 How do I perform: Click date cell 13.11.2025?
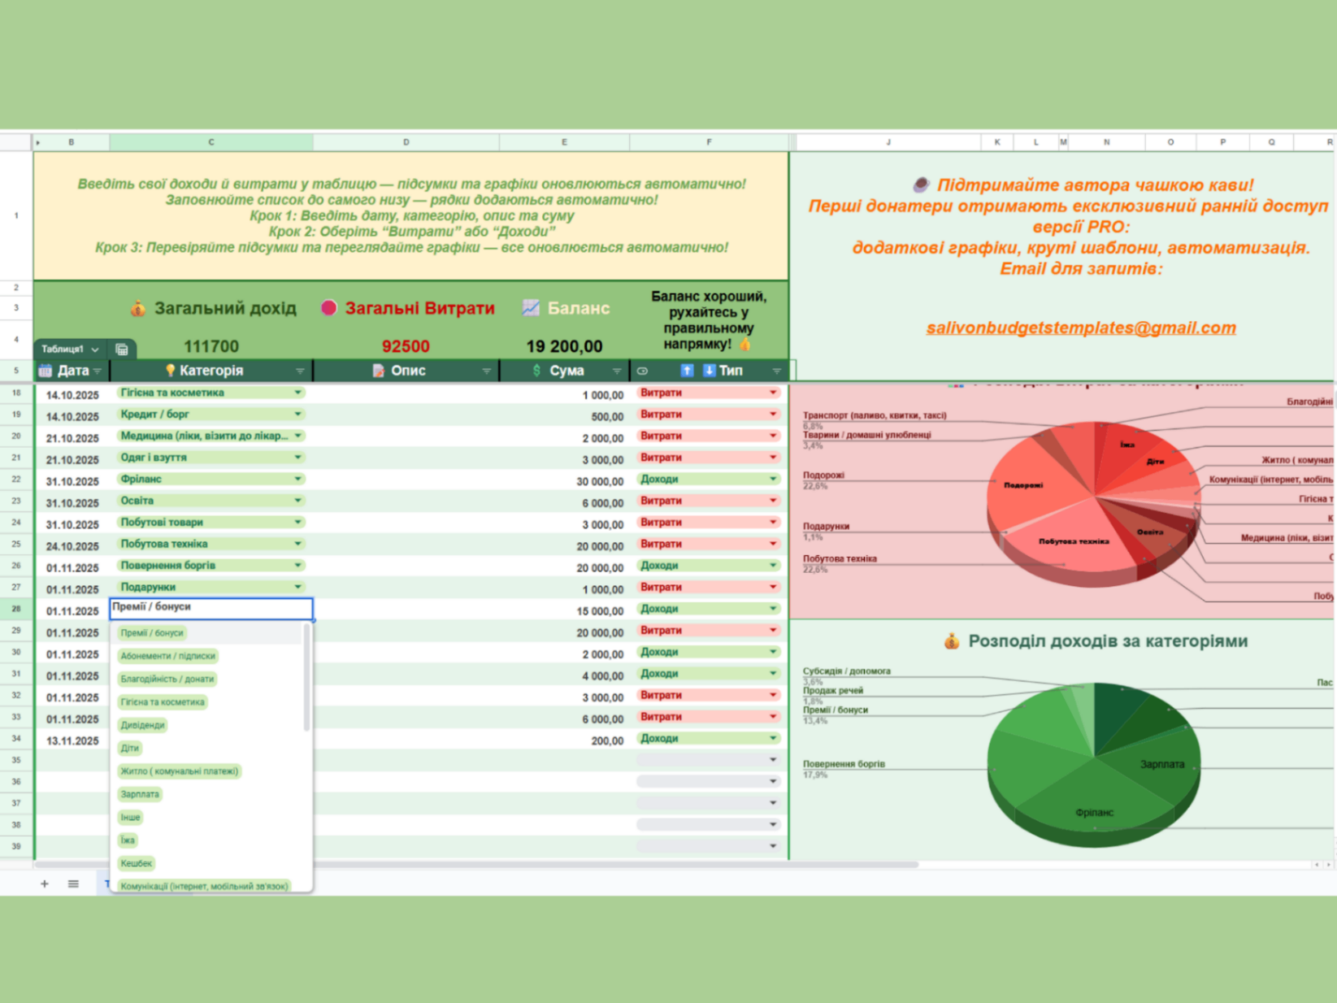[72, 740]
